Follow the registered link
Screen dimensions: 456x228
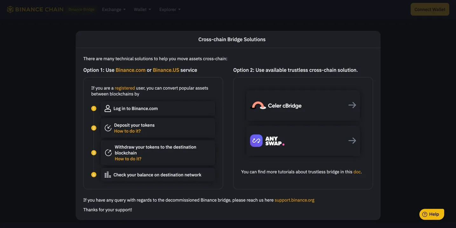[125, 88]
